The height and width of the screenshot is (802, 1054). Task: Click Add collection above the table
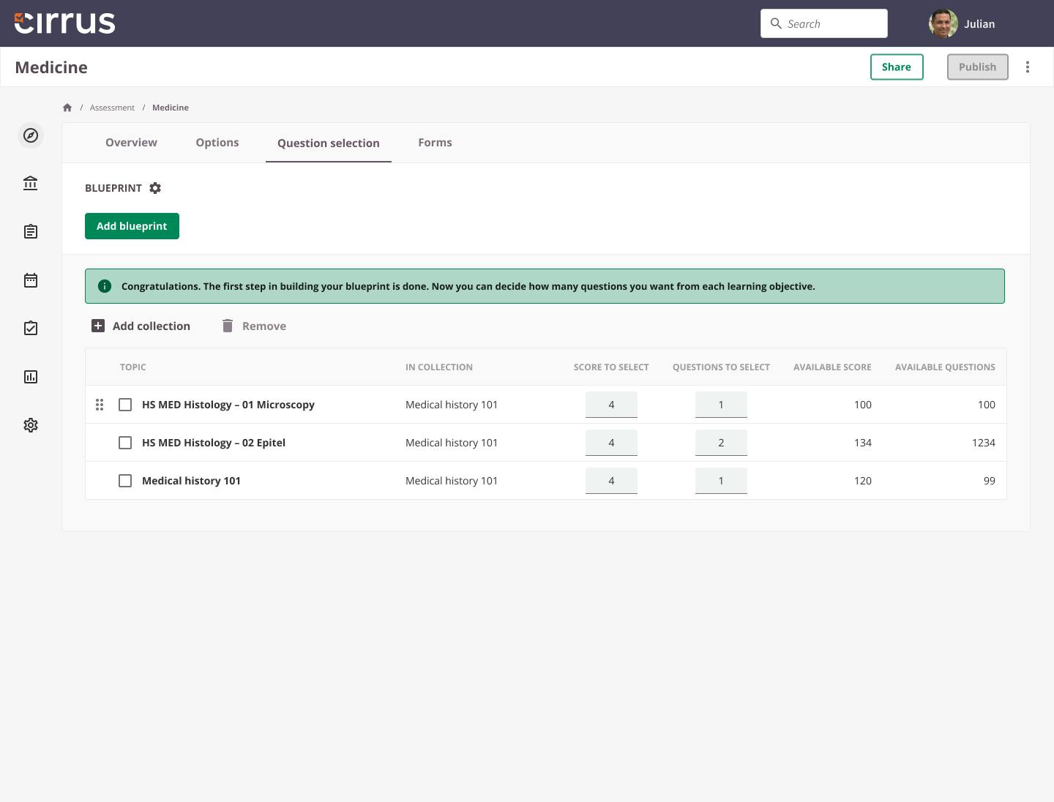[141, 326]
